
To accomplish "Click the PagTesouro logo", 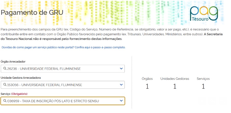I will pyautogui.click(x=204, y=13).
